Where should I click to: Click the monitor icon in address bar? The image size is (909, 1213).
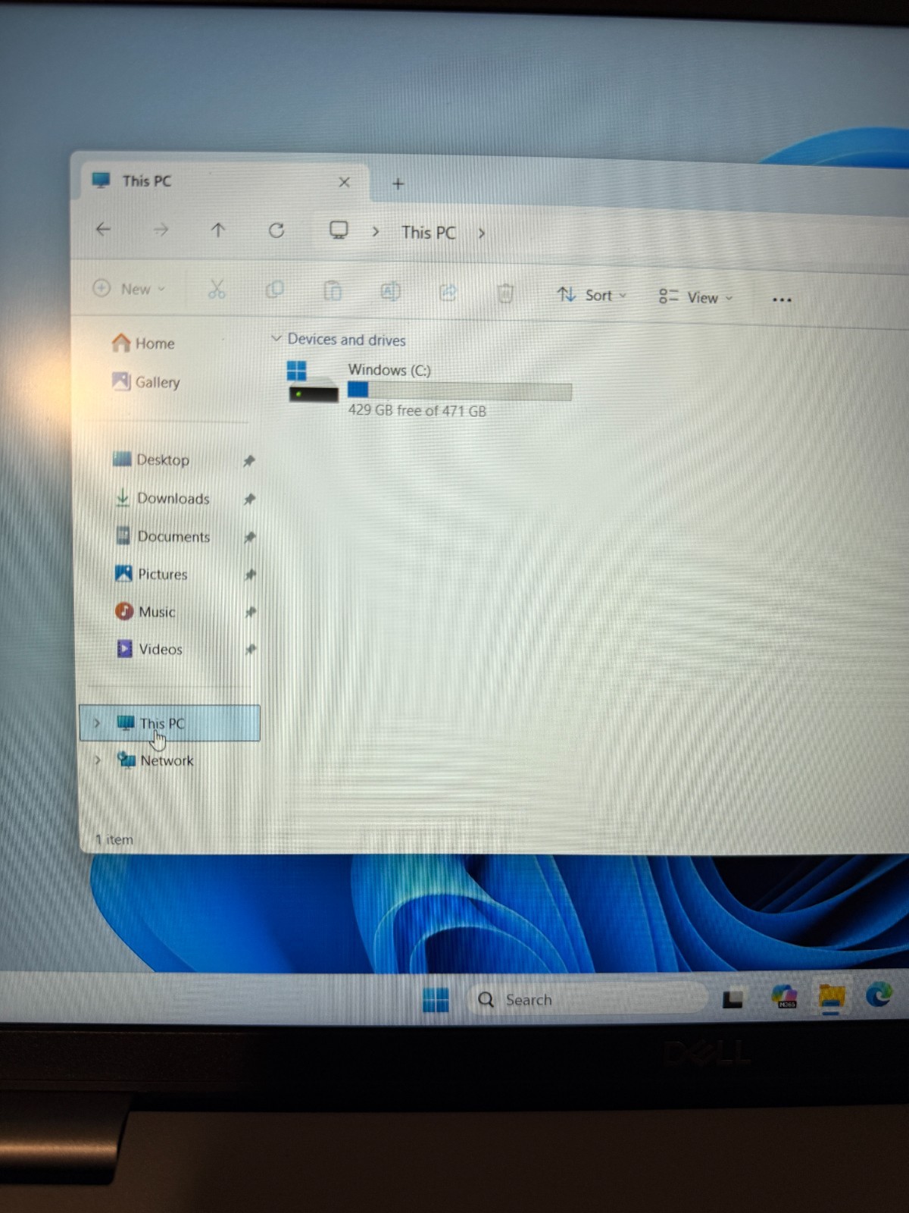pyautogui.click(x=339, y=230)
